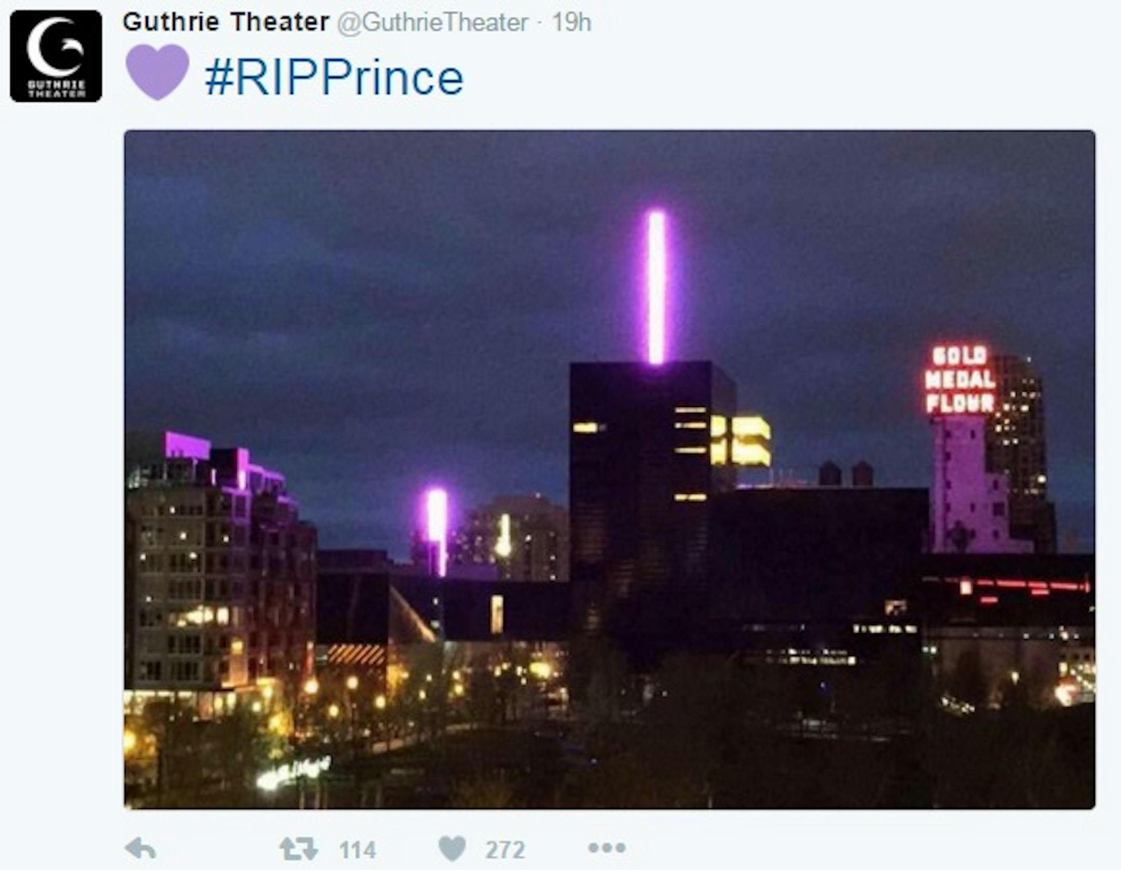
Task: Click the purple heart emoji
Action: tap(157, 72)
